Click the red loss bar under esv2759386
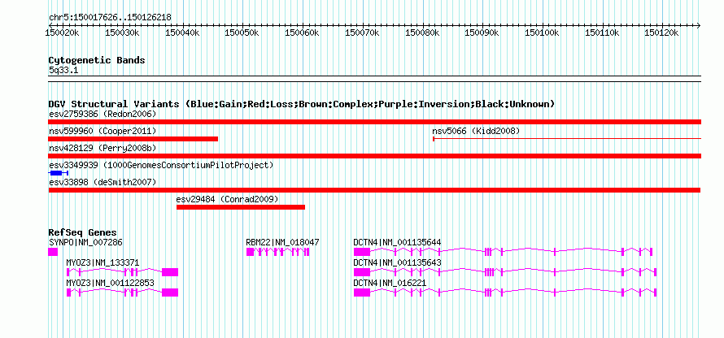Image resolution: width=724 pixels, height=338 pixels. coord(375,122)
